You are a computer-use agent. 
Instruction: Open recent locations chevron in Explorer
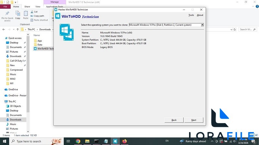(14, 29)
